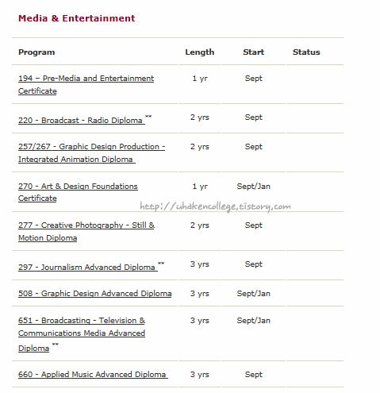Click the Length column header

pos(200,52)
